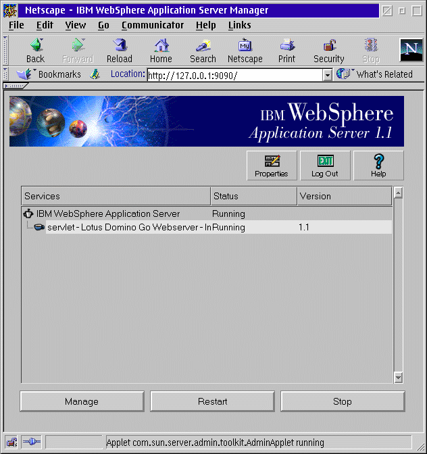Go to Home via house icon
427x454 pixels.
(161, 45)
